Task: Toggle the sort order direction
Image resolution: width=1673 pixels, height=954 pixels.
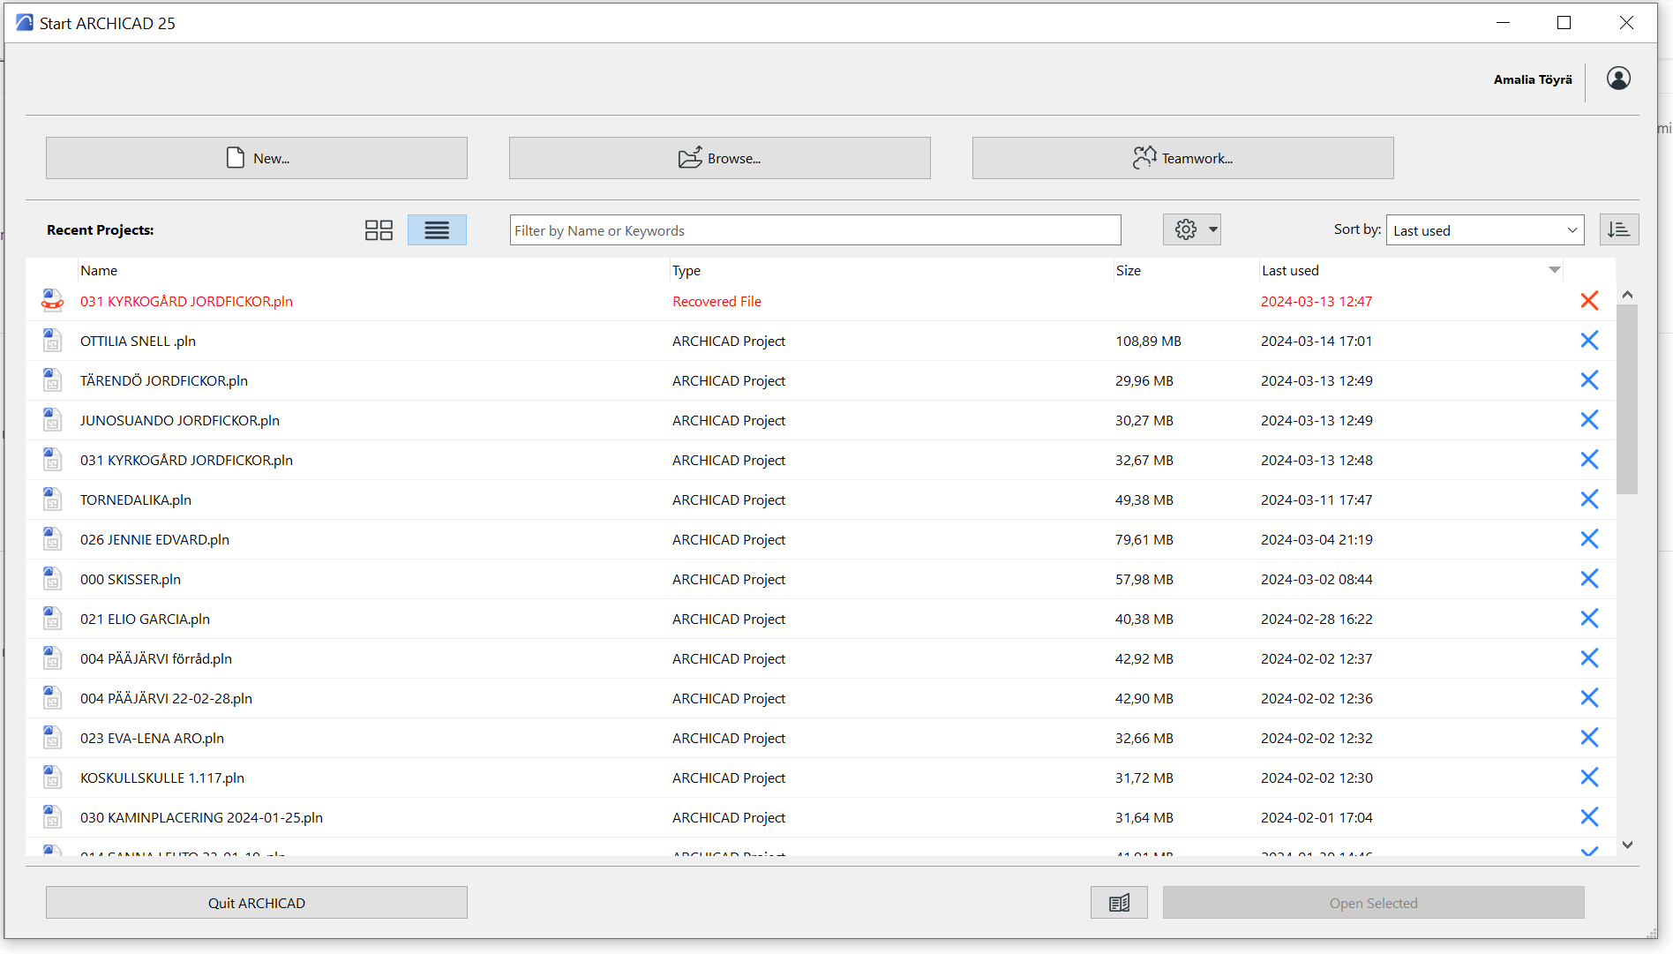Action: coord(1618,230)
